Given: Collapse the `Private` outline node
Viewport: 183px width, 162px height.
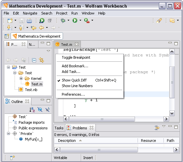Looking at the screenshot, I should pos(8,133).
